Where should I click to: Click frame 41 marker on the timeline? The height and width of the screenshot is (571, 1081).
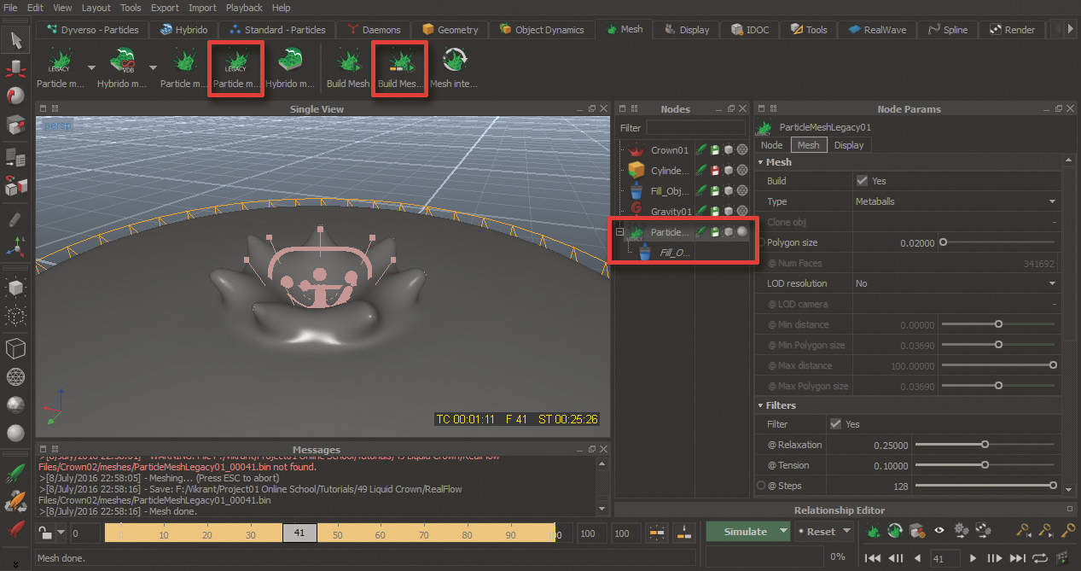299,533
